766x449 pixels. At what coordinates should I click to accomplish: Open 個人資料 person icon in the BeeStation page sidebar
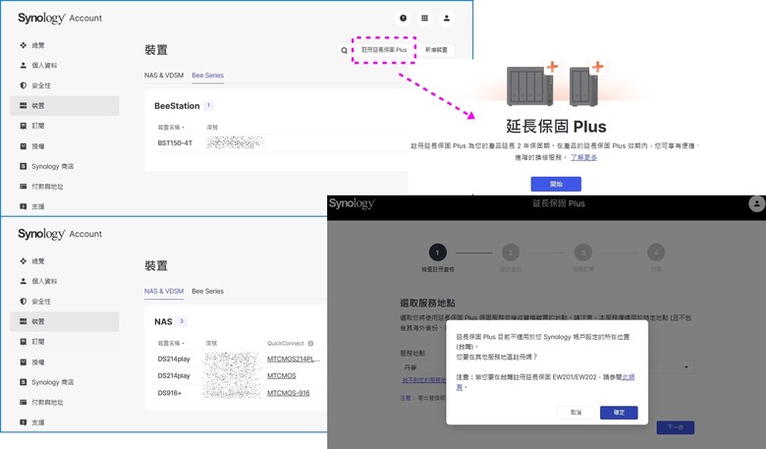tap(23, 65)
